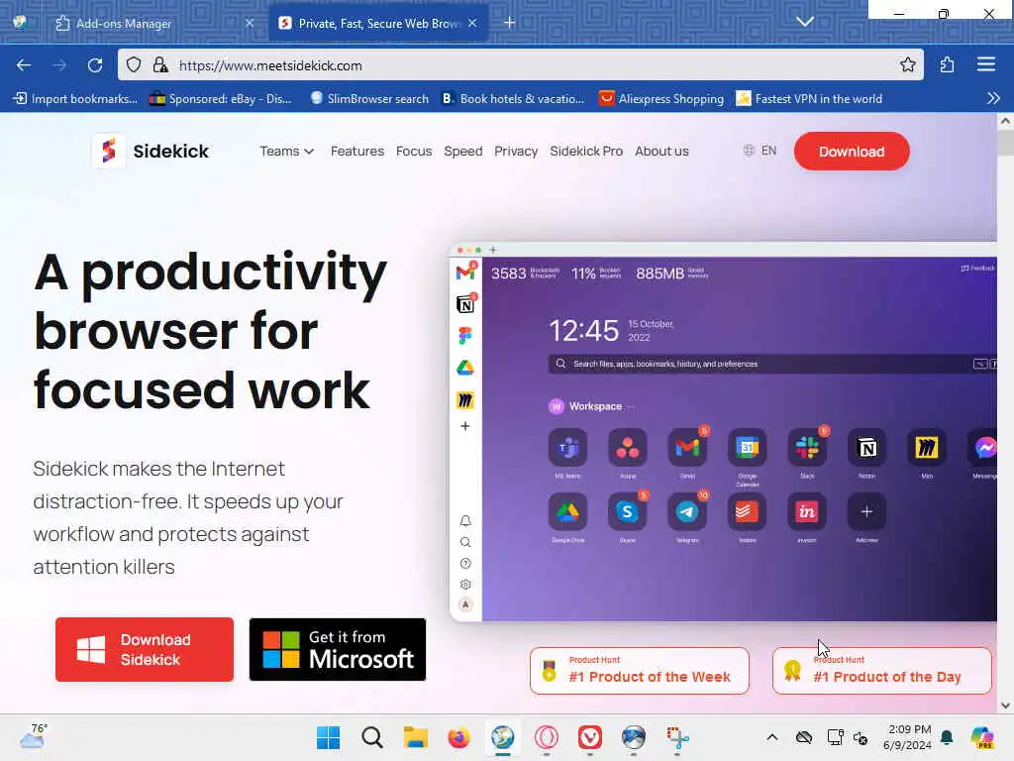Click the red Download button in header

(x=852, y=152)
